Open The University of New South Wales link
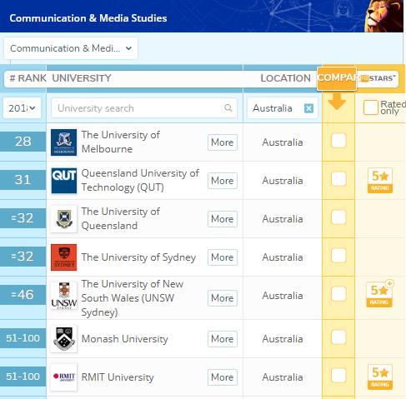The width and height of the screenshot is (406, 399). point(133,298)
